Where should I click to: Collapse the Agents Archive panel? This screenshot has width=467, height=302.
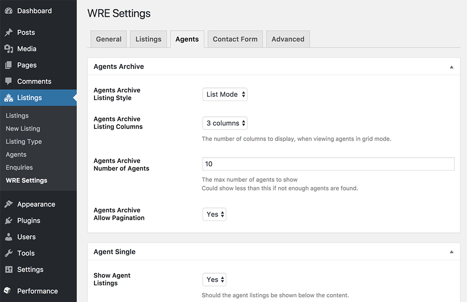tap(452, 67)
